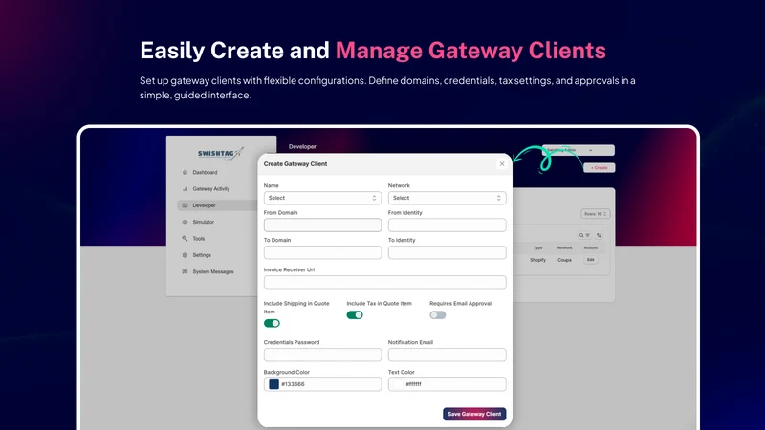Click the Type column header
The width and height of the screenshot is (765, 430).
(537, 247)
